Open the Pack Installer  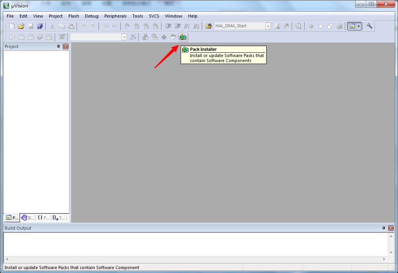[x=183, y=37]
